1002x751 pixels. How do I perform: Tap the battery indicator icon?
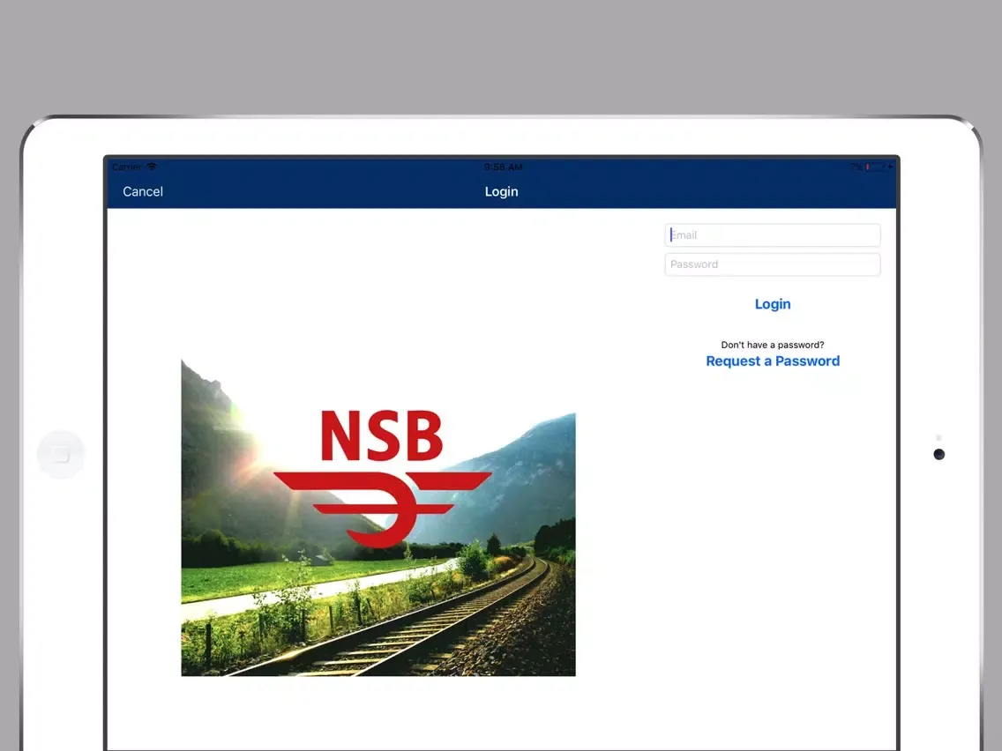coord(875,167)
